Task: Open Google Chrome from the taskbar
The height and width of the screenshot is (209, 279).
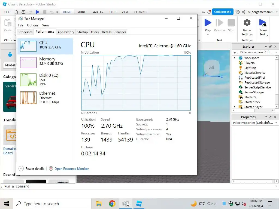Action: tap(112, 204)
